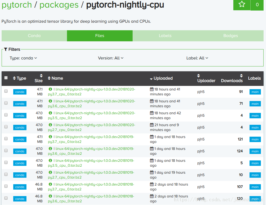
Task: Open file link dev20181018 py3.7_cpu_0.tar.bz2
Action: [x=91, y=187]
